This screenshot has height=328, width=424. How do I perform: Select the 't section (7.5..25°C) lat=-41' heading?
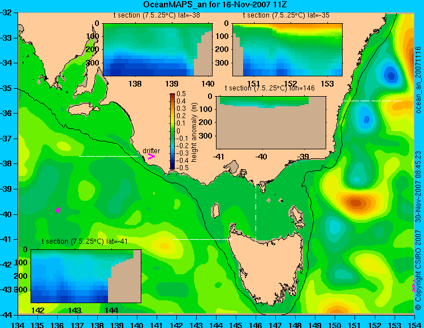pos(85,241)
